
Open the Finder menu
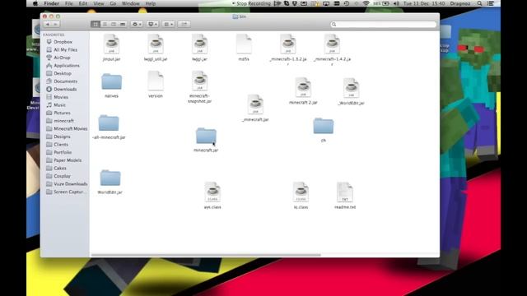pos(51,3)
